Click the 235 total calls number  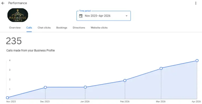(x=14, y=41)
